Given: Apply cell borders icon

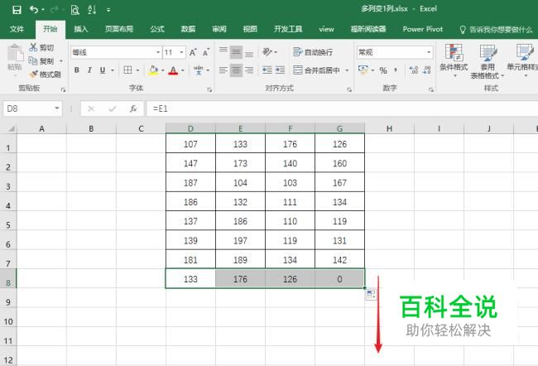Looking at the screenshot, I should click(127, 70).
